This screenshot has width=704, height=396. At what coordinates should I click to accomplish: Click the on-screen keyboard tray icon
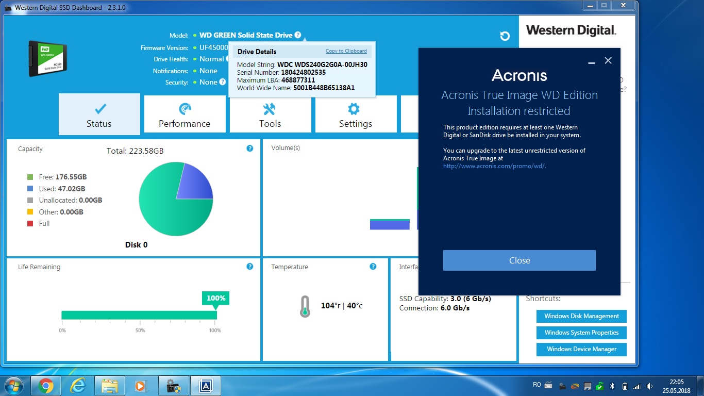pos(549,385)
